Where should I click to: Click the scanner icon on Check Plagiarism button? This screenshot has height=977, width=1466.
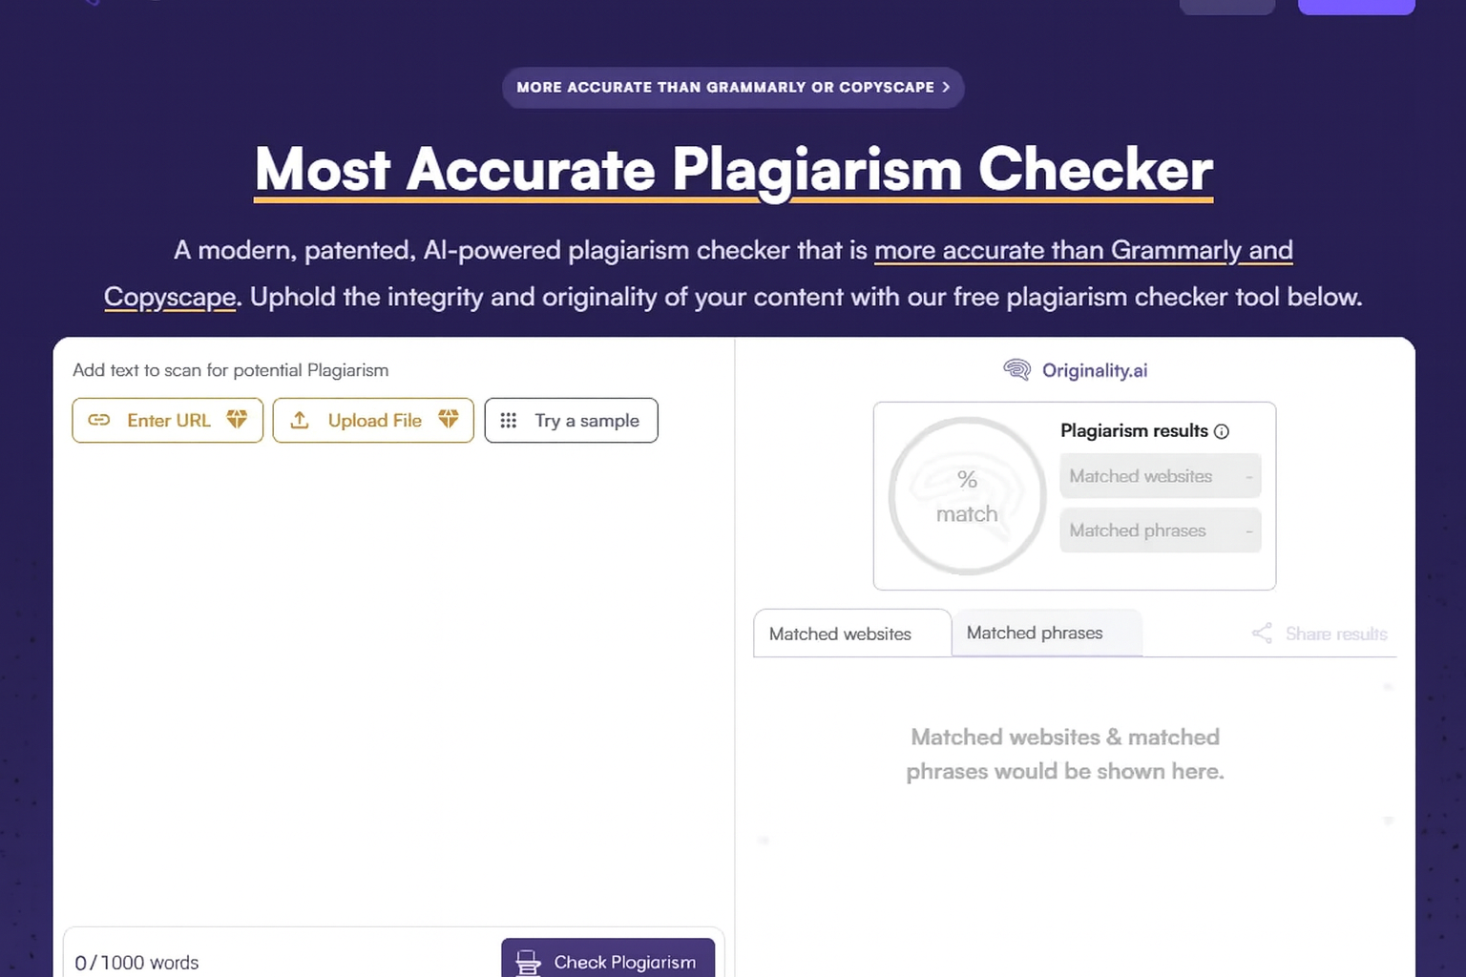(x=528, y=962)
